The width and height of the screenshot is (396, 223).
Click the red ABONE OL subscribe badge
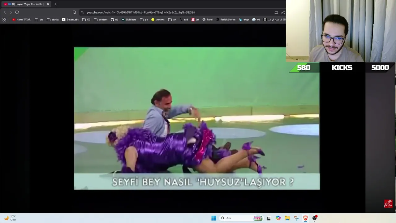pos(388,203)
